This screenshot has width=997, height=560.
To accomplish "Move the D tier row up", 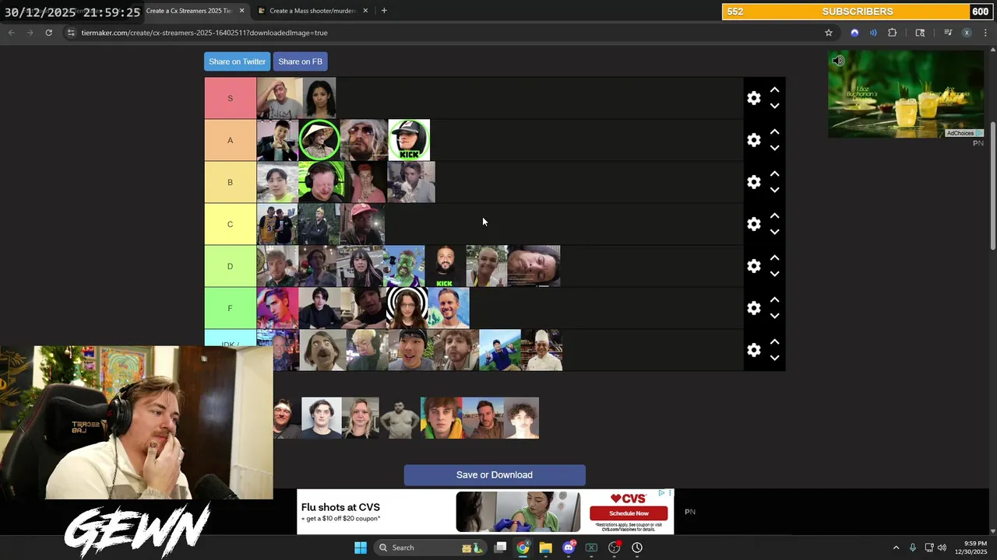I will tap(774, 258).
